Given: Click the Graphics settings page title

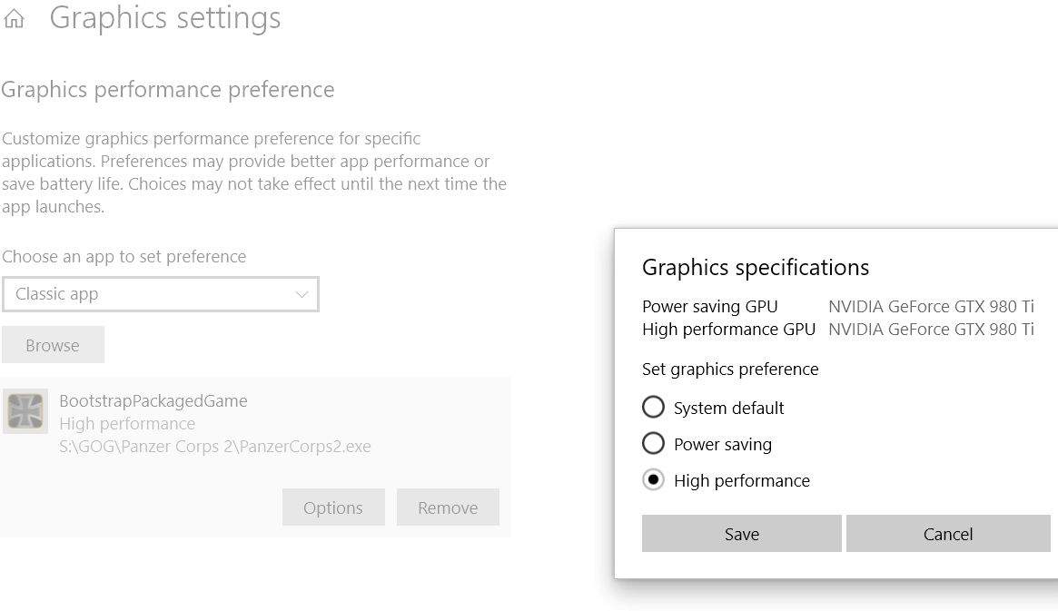Looking at the screenshot, I should tap(165, 17).
